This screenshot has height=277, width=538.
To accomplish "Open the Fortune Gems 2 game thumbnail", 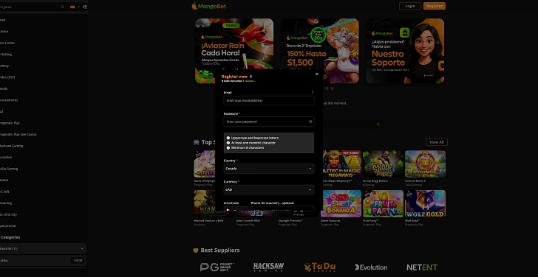I will [426, 164].
